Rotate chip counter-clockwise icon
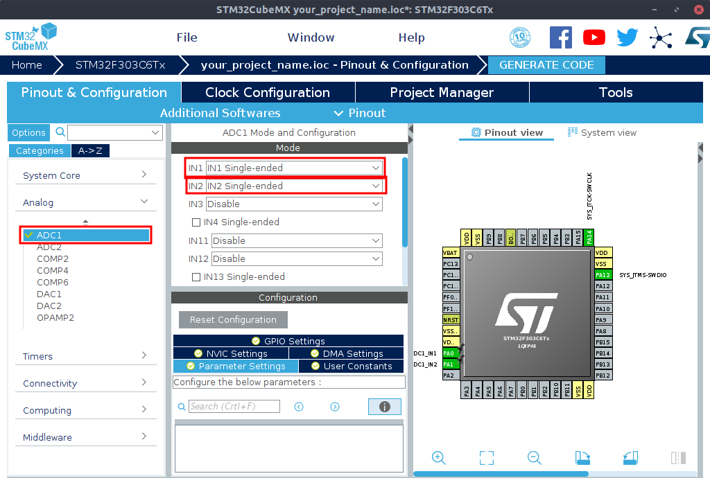The width and height of the screenshot is (710, 485). [630, 458]
